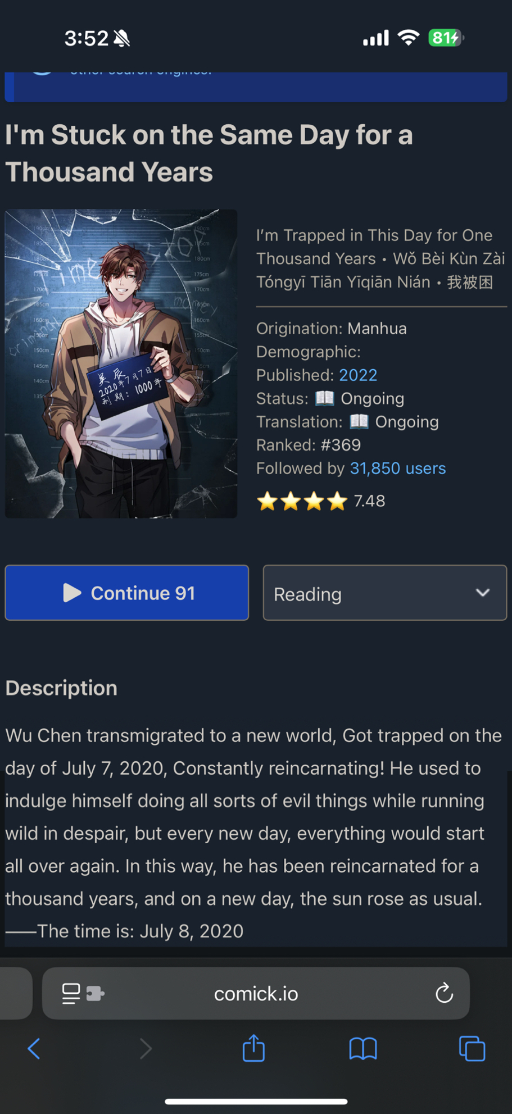This screenshot has height=1114, width=512.
Task: Tap the Safari back arrow
Action: [34, 1048]
